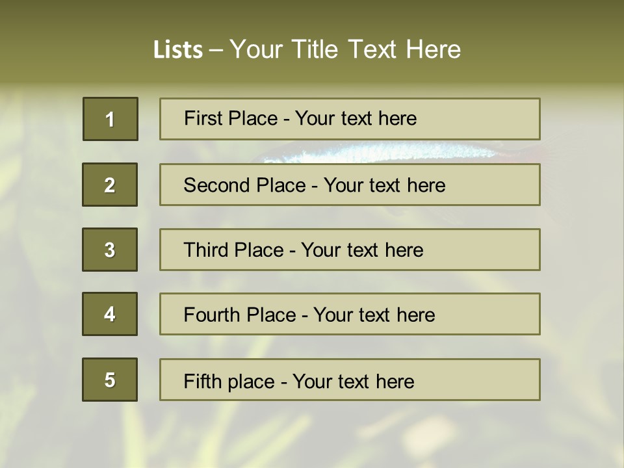Place cursor on the word "Third"
Image resolution: width=624 pixels, height=468 pixels.
click(206, 250)
